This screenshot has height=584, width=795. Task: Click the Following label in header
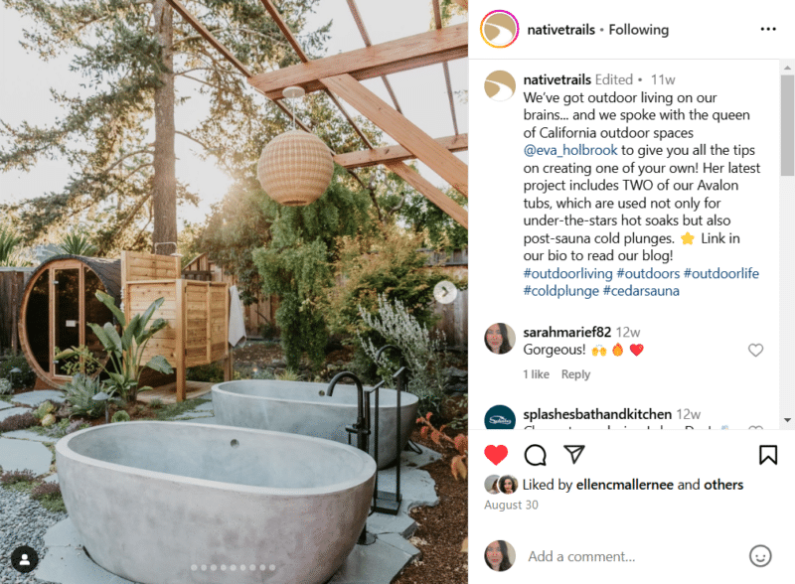[638, 30]
